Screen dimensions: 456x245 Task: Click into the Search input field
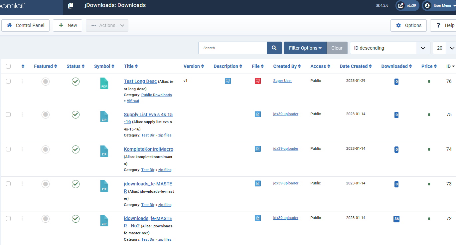pyautogui.click(x=232, y=48)
